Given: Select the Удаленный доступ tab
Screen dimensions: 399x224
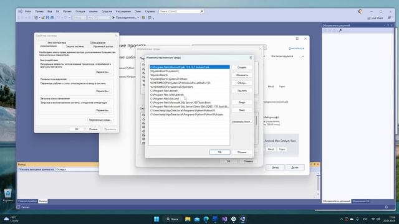Looking at the screenshot, I should (x=103, y=47).
